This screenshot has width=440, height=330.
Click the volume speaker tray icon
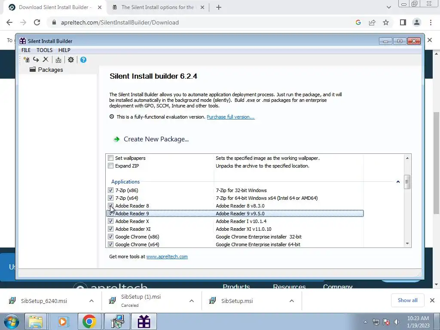[x=397, y=322]
